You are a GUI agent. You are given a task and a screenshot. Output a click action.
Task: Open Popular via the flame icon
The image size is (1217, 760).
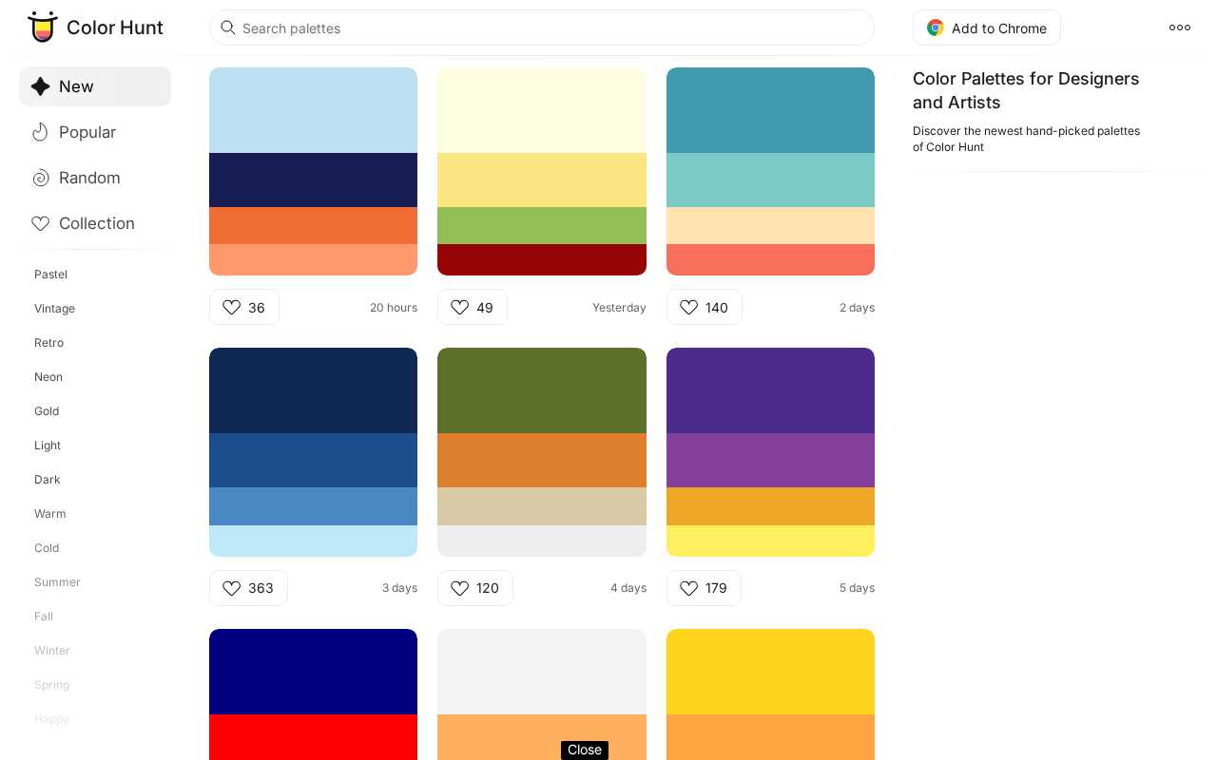tap(40, 132)
